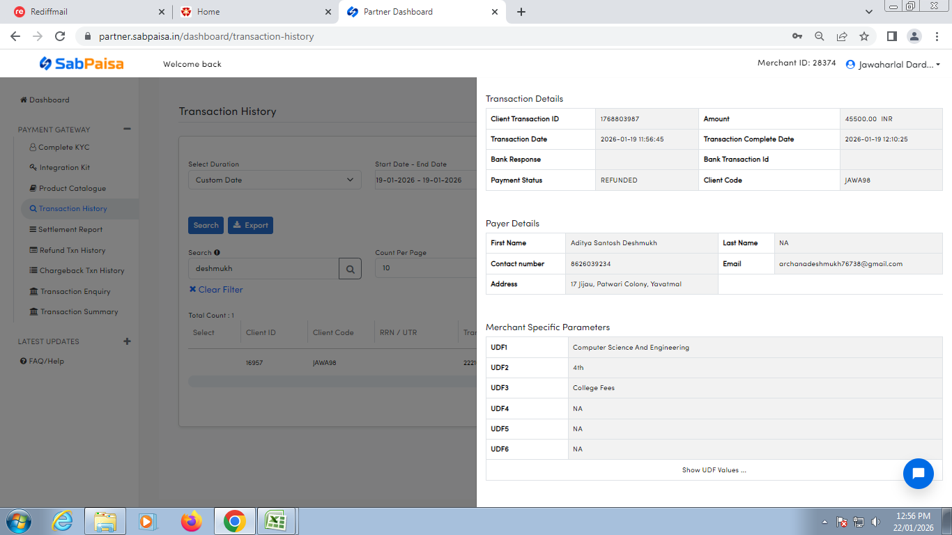Reload the page with browser refresh icon
Viewport: 952px width, 535px height.
(x=60, y=36)
